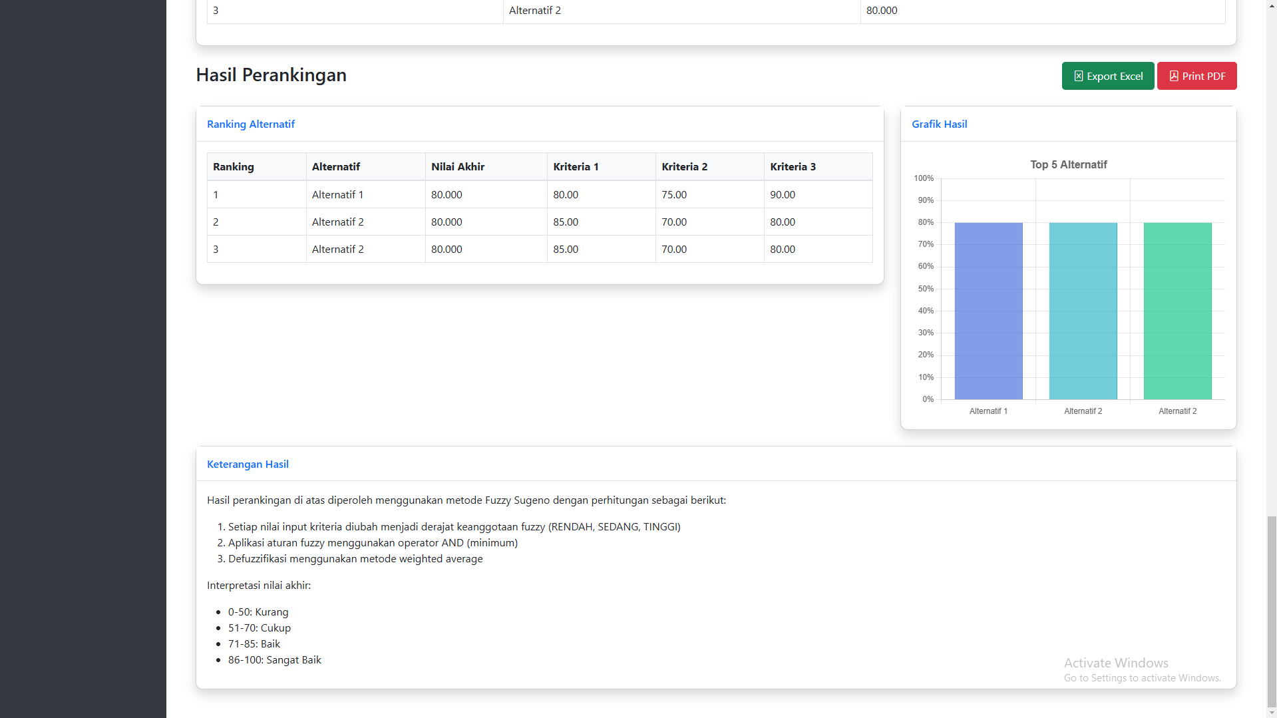Viewport: 1277px width, 718px height.
Task: Click the '86-100: Sangat Baik' list item
Action: point(274,659)
